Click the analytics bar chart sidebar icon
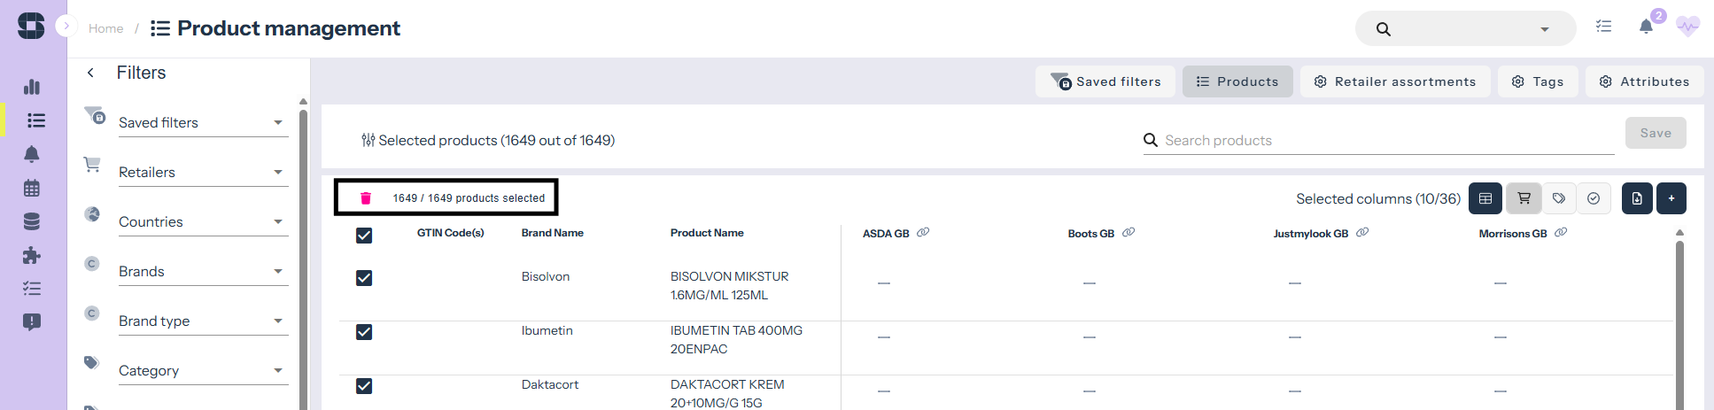The height and width of the screenshot is (410, 1714). tap(32, 87)
